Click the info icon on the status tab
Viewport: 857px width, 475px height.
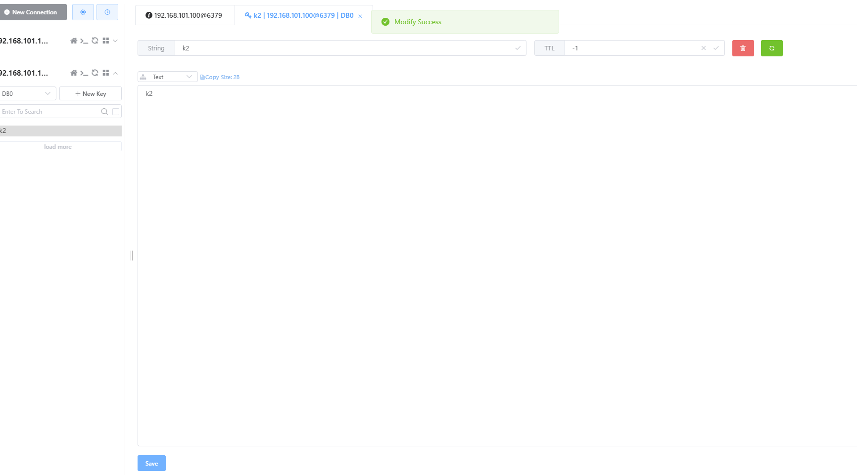[x=148, y=15]
